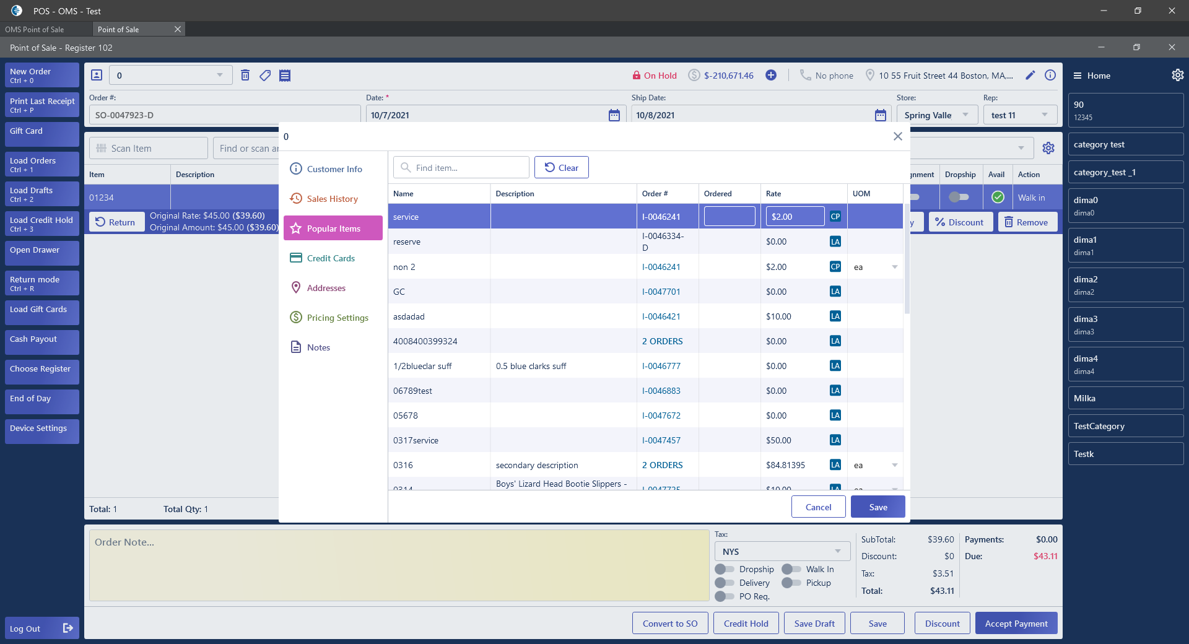Screen dimensions: 1189x644
Task: Toggle the Dropship switch near tax
Action: 724,569
